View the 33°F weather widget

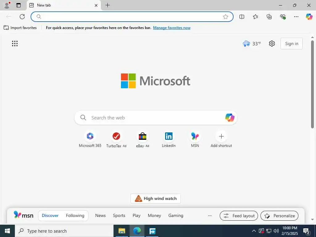[252, 44]
